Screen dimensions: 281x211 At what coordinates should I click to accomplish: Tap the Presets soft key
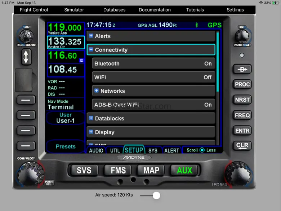[x=66, y=146]
